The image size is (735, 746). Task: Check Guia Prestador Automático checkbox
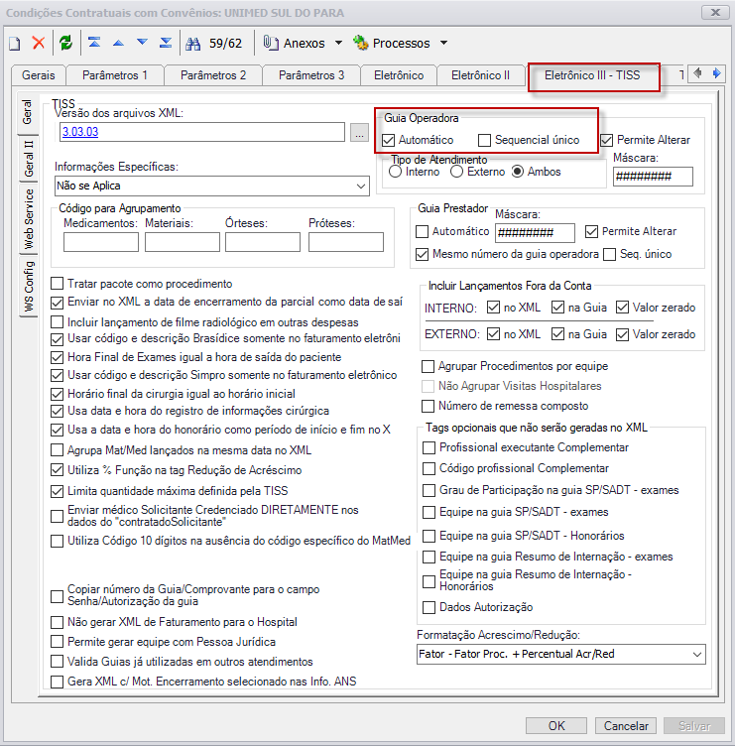[x=422, y=232]
